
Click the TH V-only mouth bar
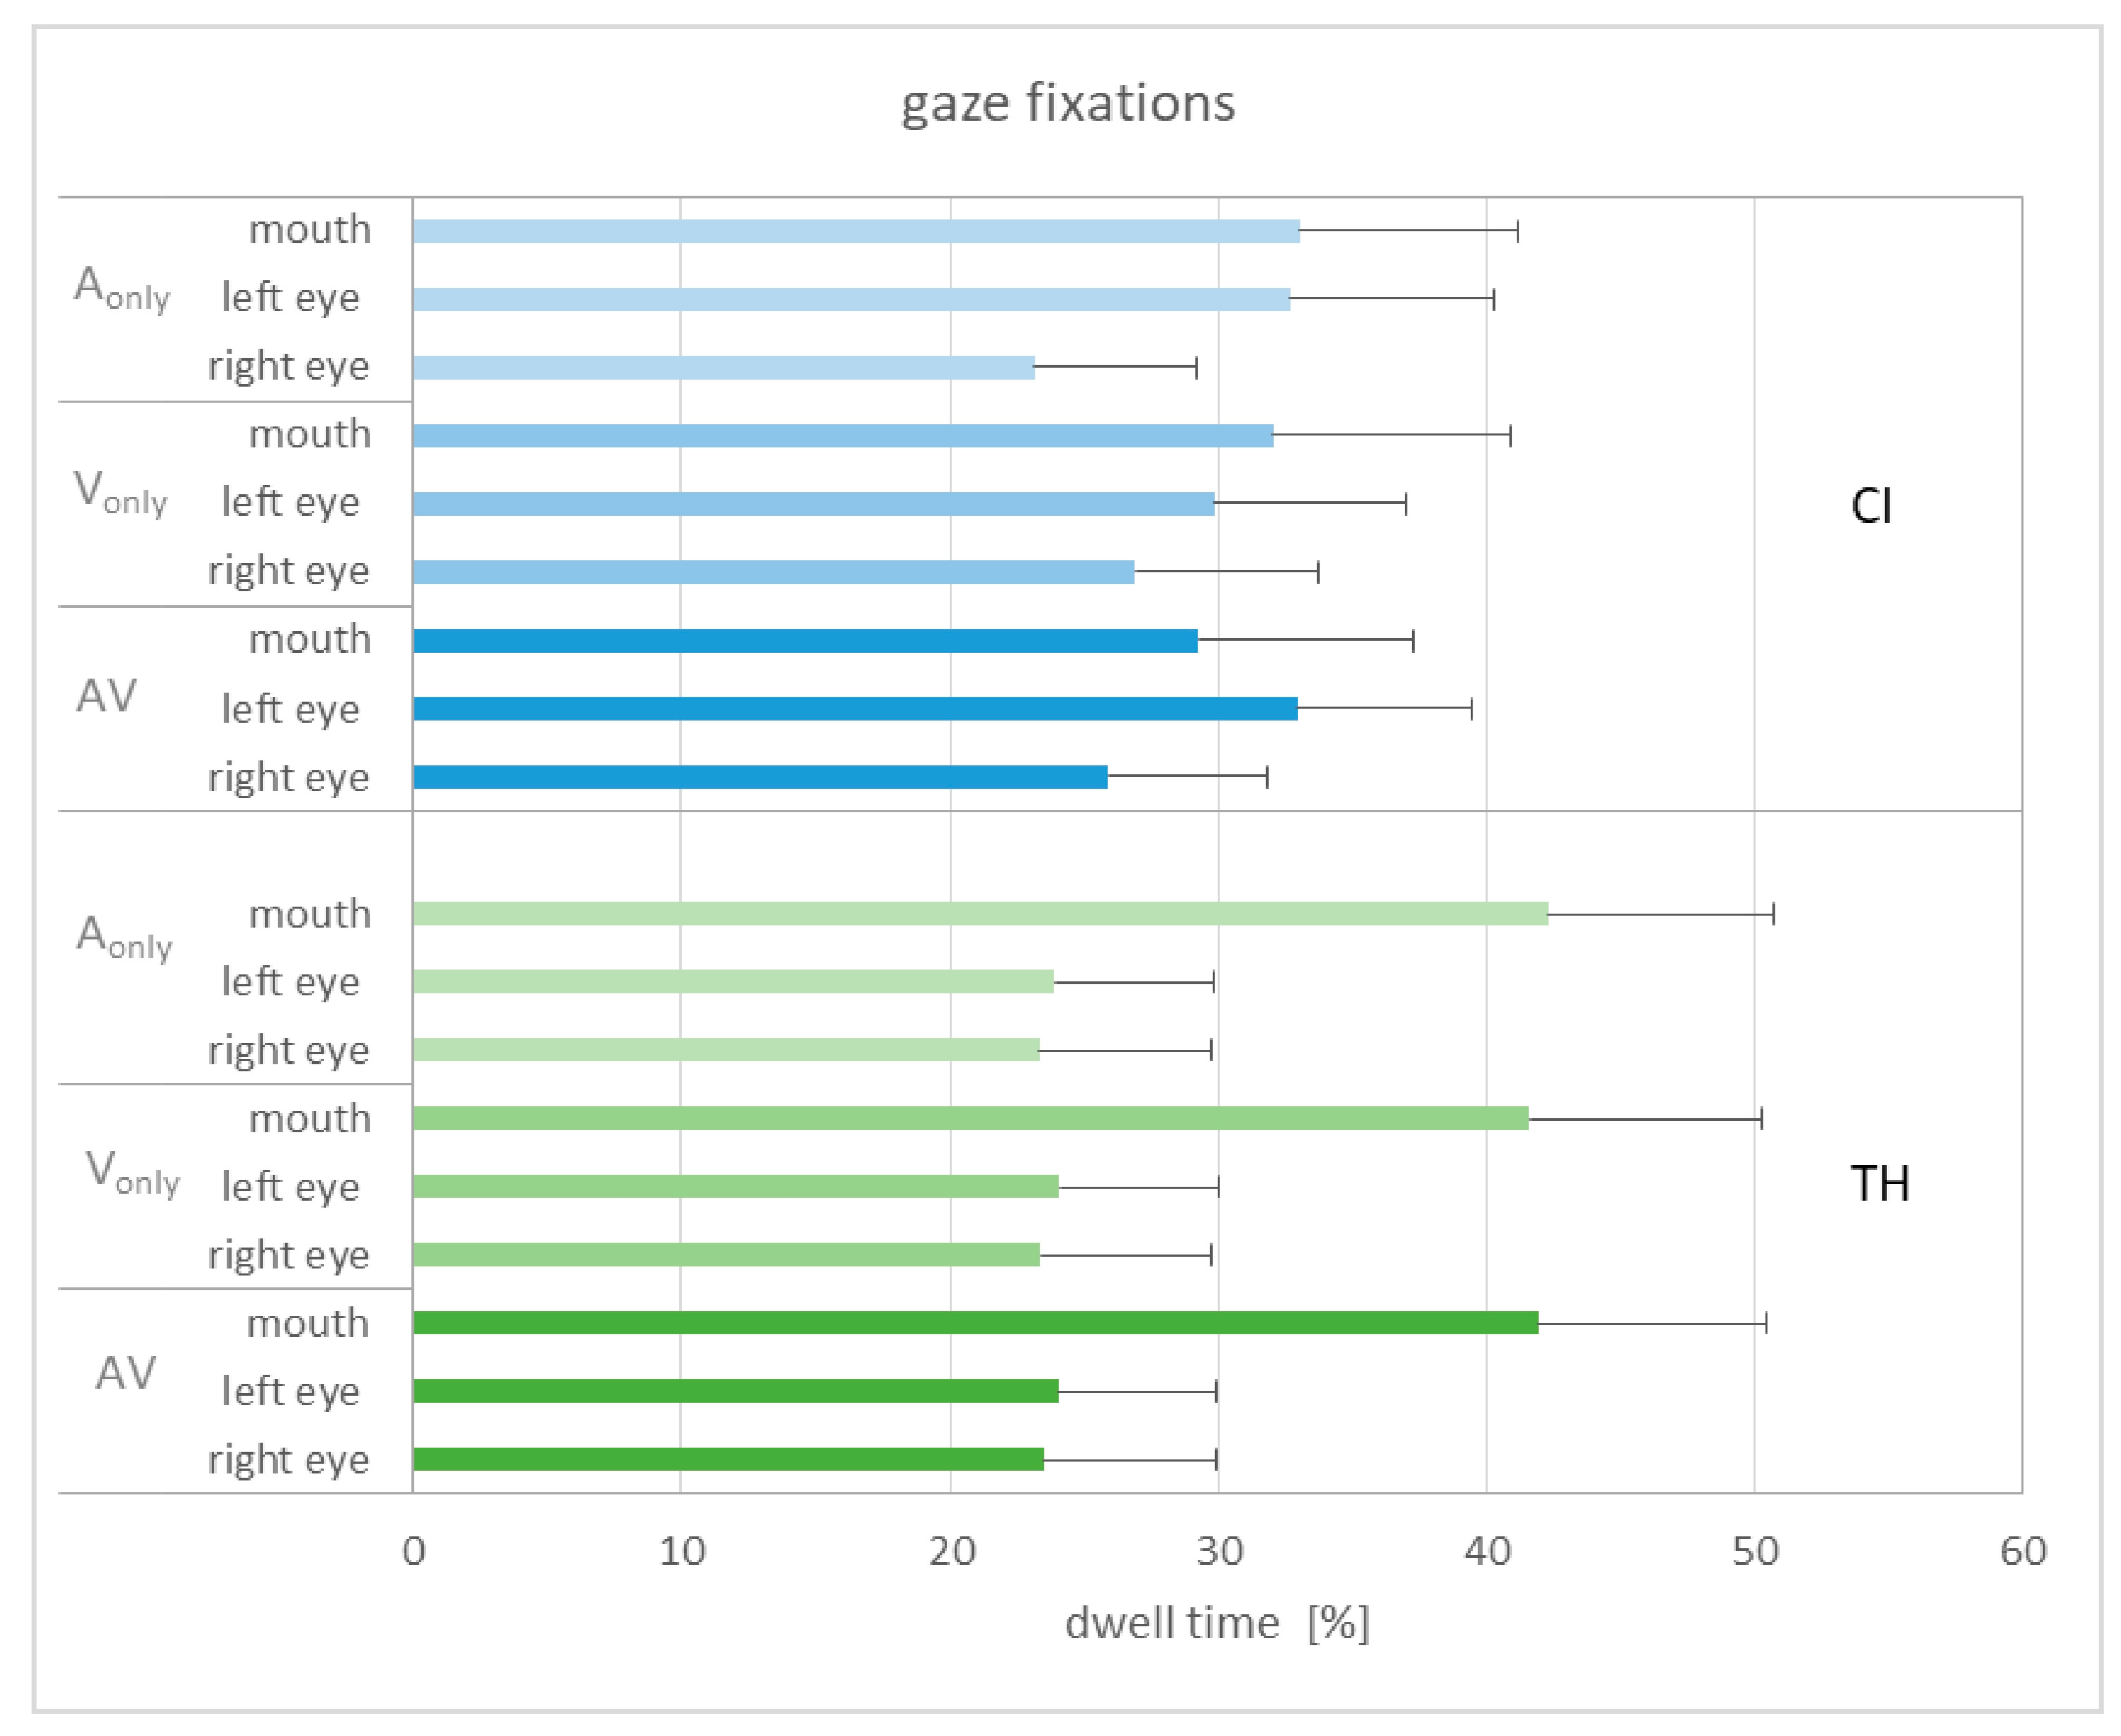(970, 1118)
